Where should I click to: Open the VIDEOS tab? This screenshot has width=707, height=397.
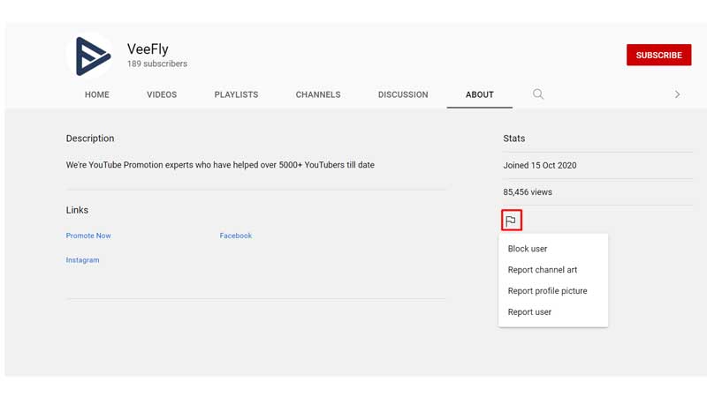(162, 94)
